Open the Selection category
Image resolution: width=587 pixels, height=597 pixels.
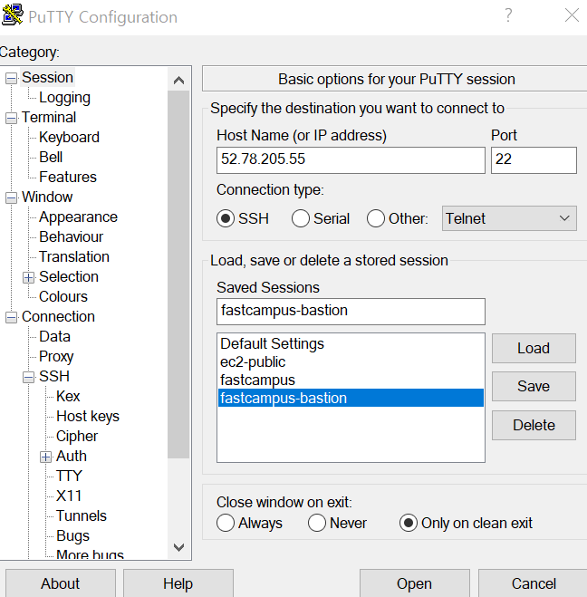(x=69, y=277)
